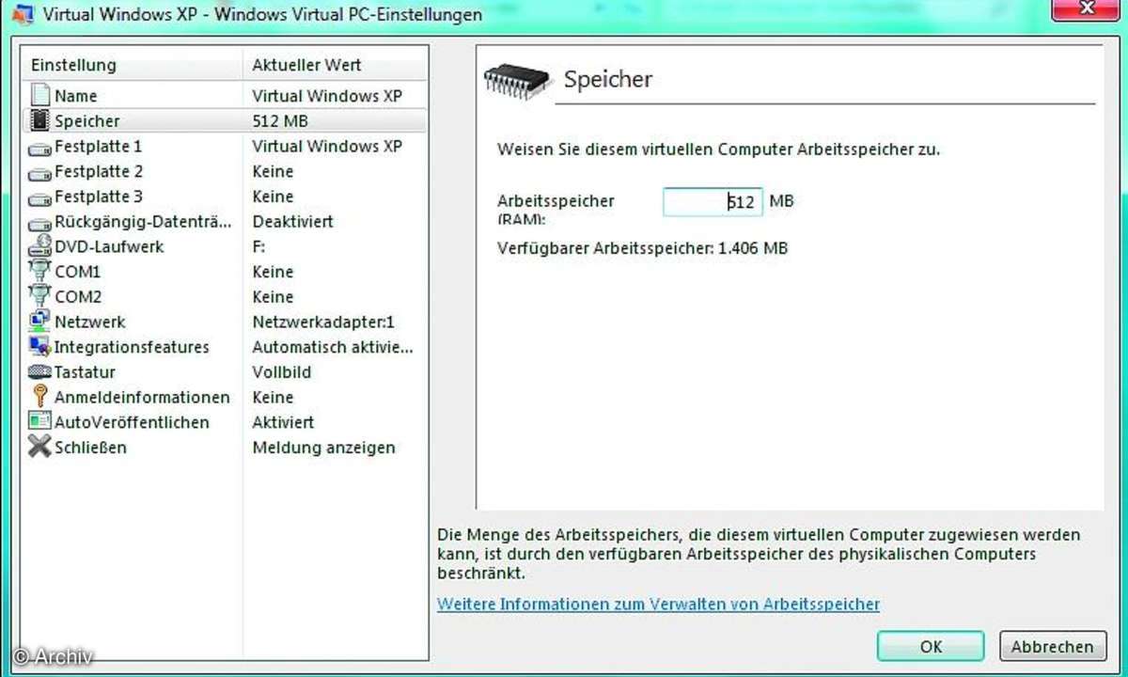Viewport: 1128px width, 677px height.
Task: Cancel with the Abbrechen button
Action: [x=1053, y=647]
